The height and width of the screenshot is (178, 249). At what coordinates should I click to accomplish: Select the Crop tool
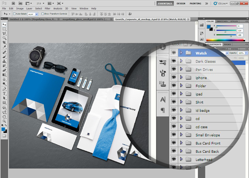(x=4, y=42)
